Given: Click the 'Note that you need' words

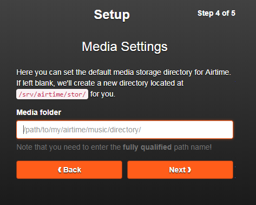Looking at the screenshot, I should [x=49, y=148].
